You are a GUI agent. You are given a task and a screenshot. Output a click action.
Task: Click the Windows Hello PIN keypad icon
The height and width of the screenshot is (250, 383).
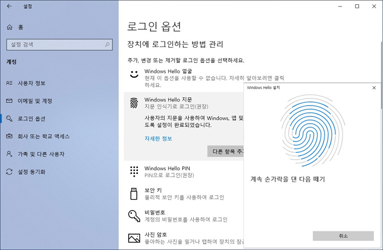pyautogui.click(x=134, y=171)
